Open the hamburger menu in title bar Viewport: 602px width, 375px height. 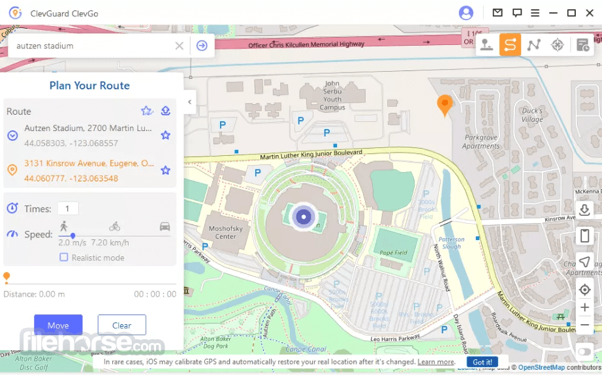(x=535, y=12)
